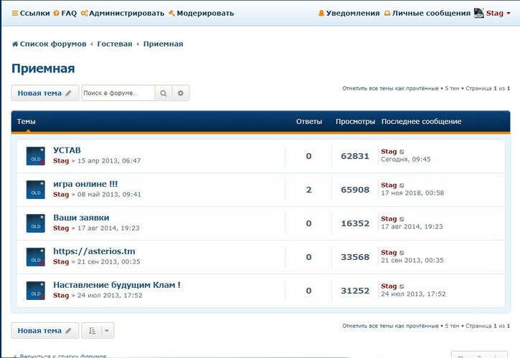520x358 pixels.
Task: Open the Модерировать panel
Action: pyautogui.click(x=201, y=13)
